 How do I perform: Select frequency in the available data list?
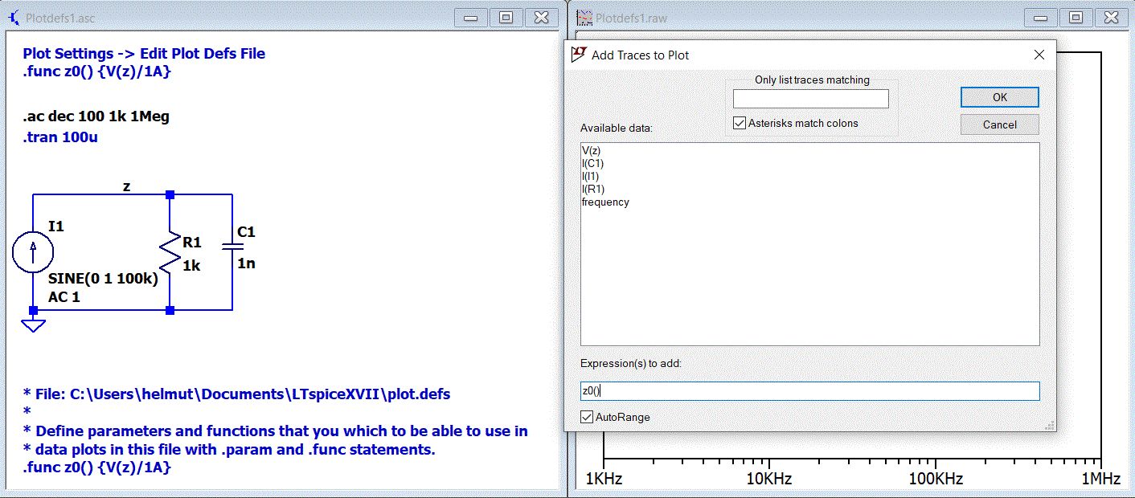point(605,202)
